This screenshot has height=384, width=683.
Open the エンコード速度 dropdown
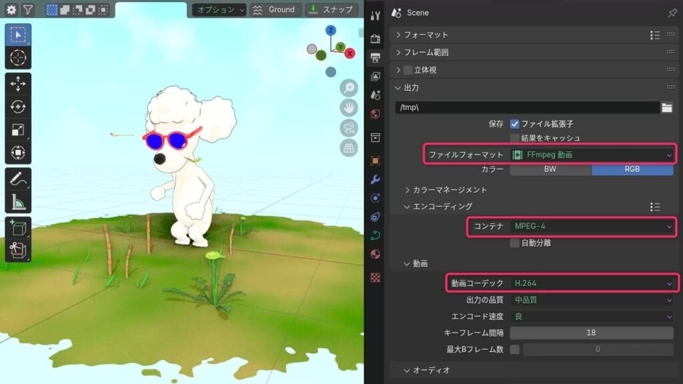pyautogui.click(x=592, y=317)
